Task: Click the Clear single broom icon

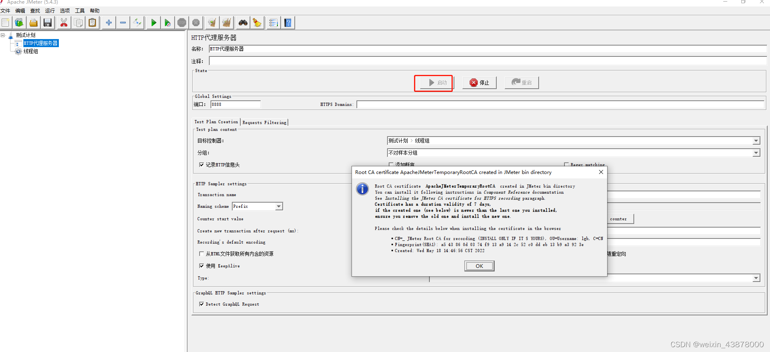Action: click(x=212, y=23)
